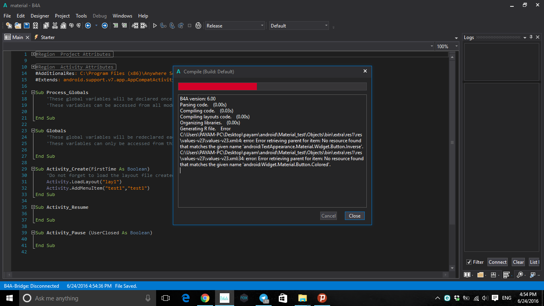544x306 pixels.
Task: Click the Navigate Forward blue arrow
Action: (x=105, y=25)
